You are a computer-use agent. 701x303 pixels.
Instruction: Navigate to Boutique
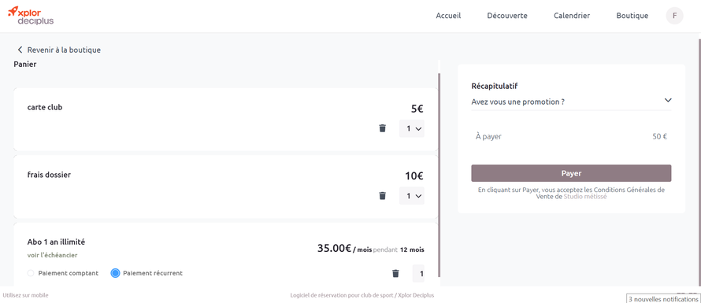coord(632,16)
